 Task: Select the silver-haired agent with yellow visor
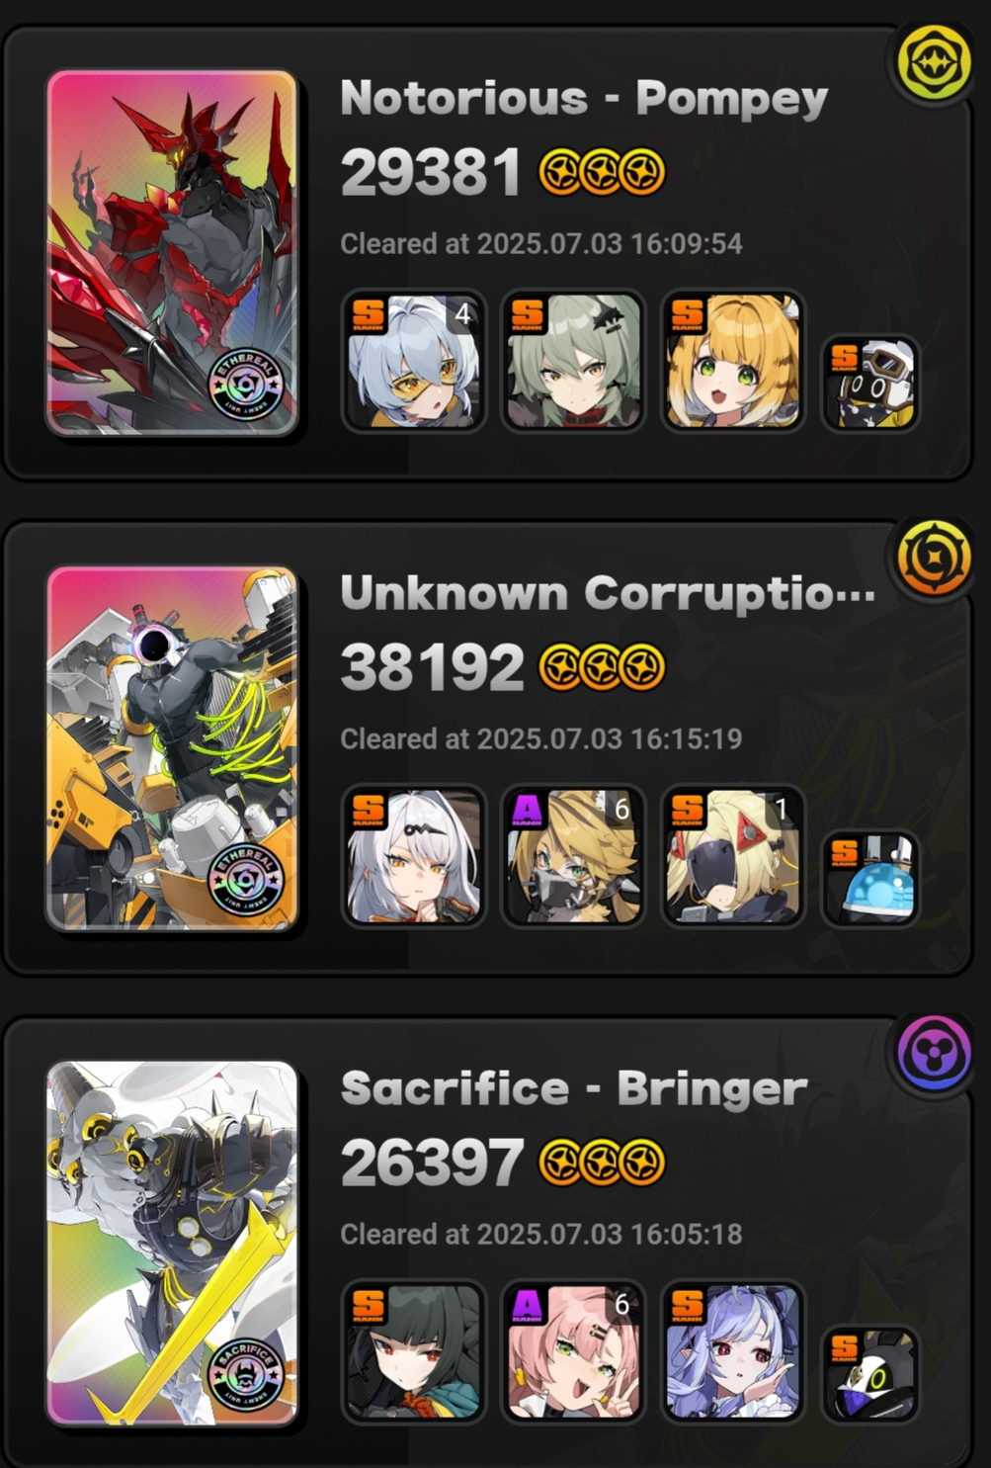(413, 361)
